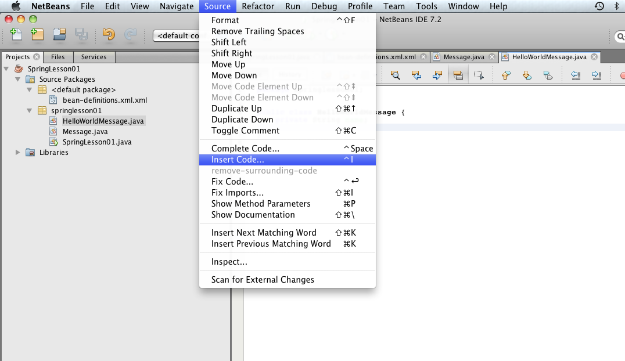Screen dimensions: 625x361
Task: Select Fix Imports menu item
Action: [288, 193]
